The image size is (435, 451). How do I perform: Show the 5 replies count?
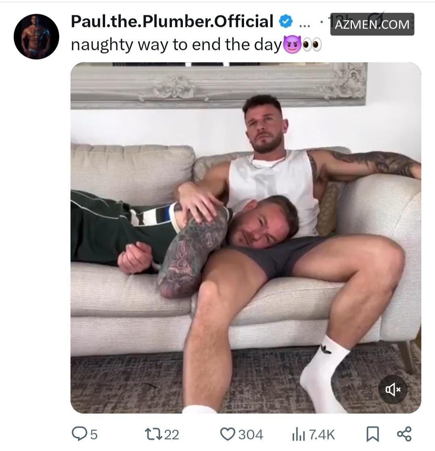(94, 434)
